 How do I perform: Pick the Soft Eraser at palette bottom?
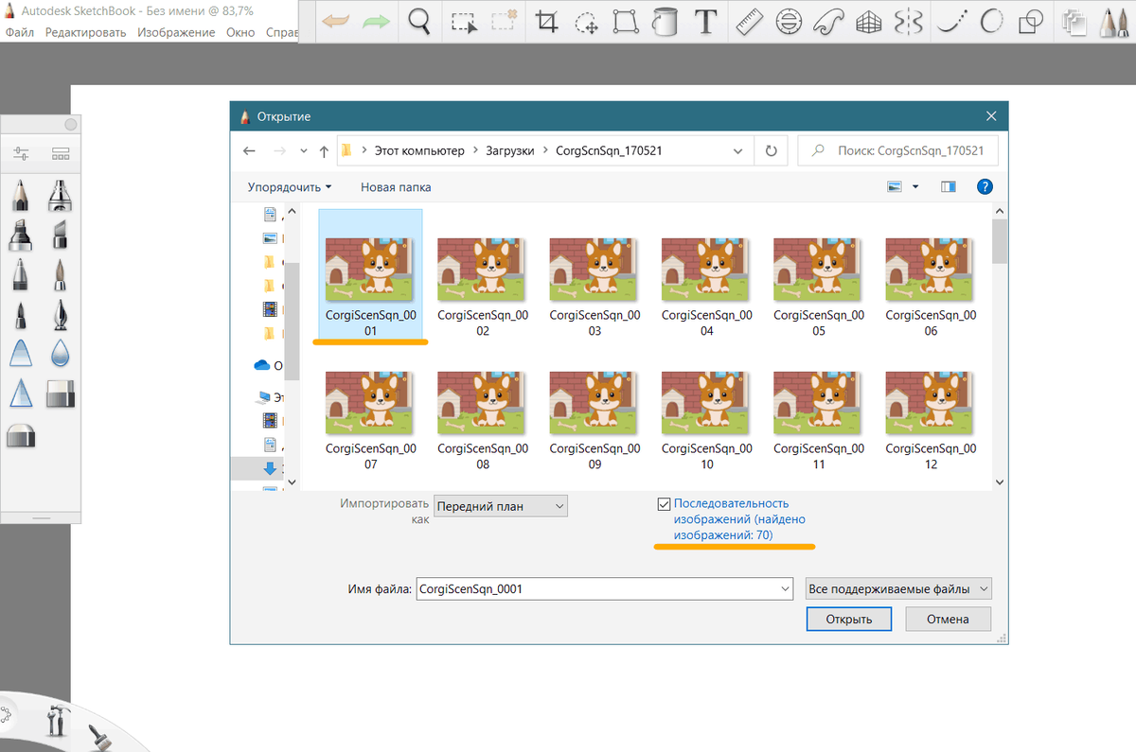21,435
